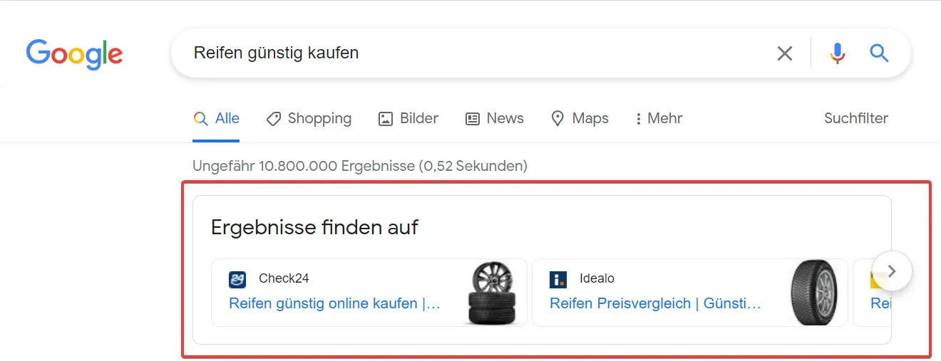Start voice search with microphone icon
941x361 pixels.
(838, 53)
